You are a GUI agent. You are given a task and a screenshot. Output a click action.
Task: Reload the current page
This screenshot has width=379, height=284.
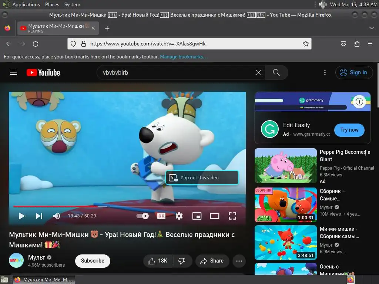tap(36, 44)
